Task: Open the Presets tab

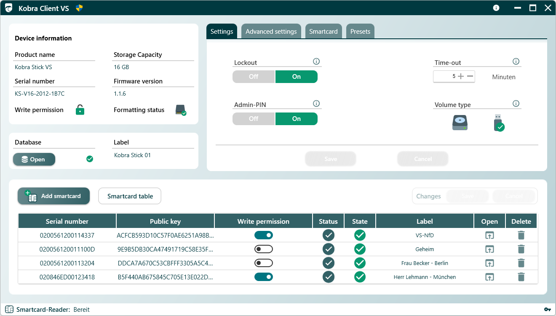Action: point(360,32)
